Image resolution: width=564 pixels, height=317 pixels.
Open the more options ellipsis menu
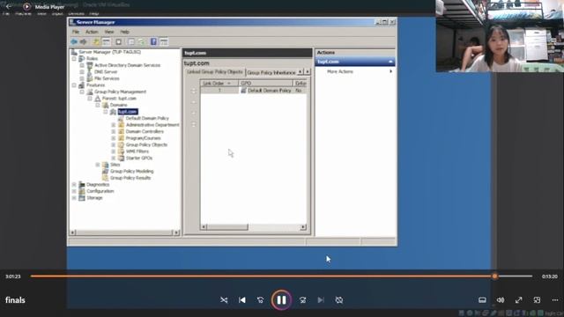(x=555, y=299)
